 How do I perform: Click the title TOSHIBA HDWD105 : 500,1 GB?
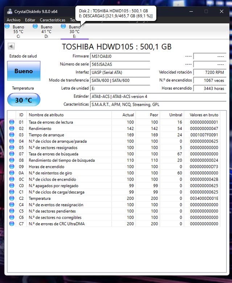(x=117, y=47)
